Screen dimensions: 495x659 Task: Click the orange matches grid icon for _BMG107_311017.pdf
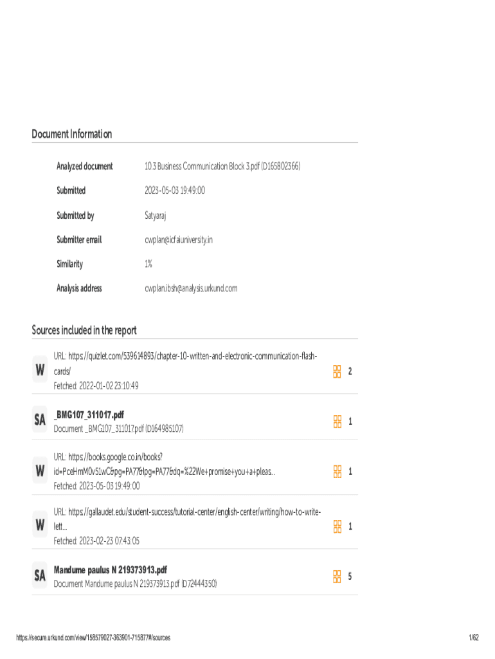337,421
